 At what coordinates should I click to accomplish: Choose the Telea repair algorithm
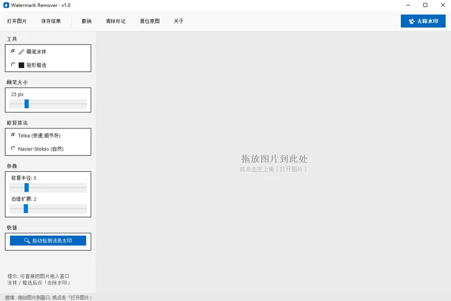(x=13, y=135)
